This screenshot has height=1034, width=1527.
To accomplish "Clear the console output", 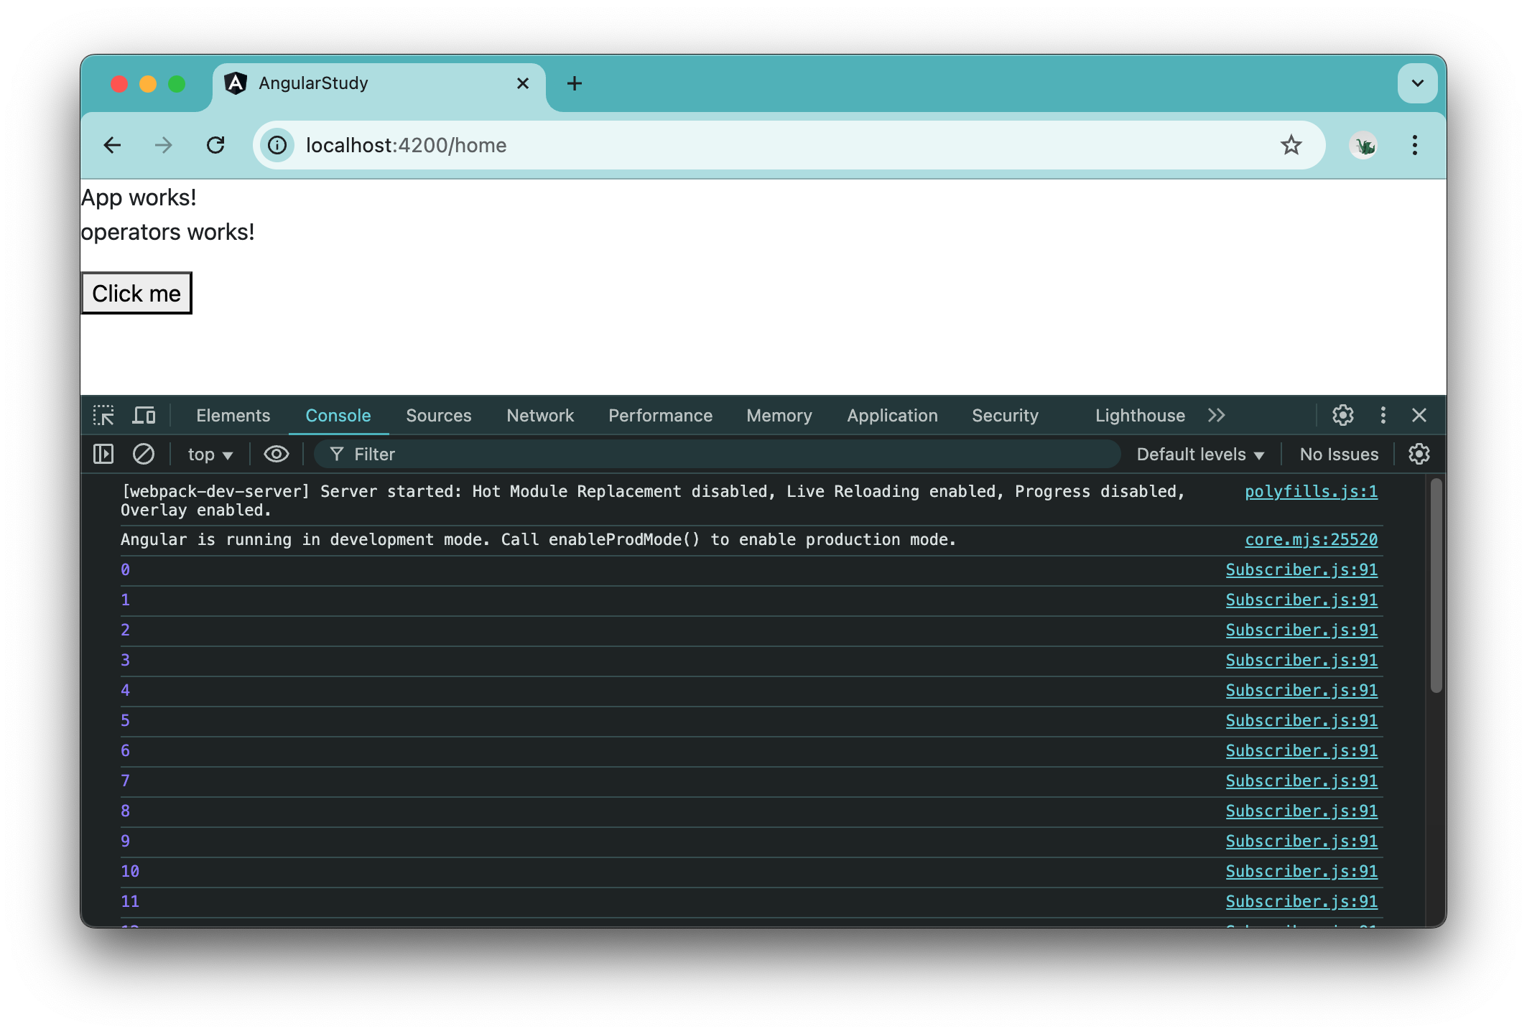I will point(144,454).
